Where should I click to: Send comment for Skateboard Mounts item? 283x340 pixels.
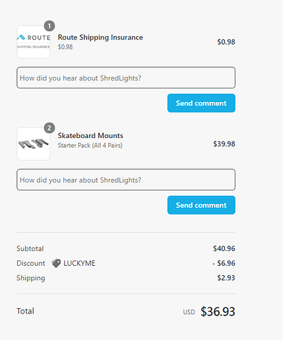[x=201, y=205]
